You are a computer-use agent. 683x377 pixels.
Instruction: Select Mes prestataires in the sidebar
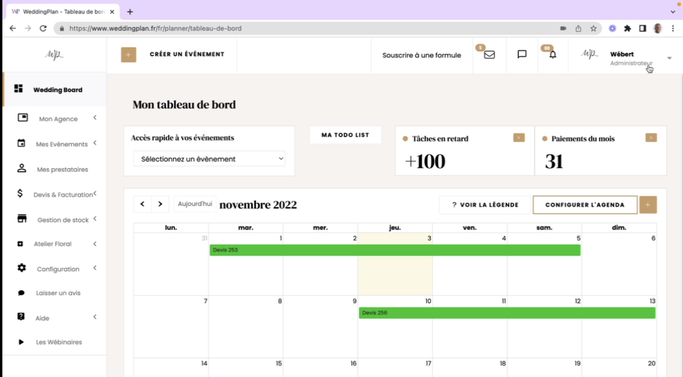(x=62, y=170)
